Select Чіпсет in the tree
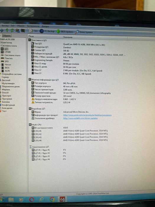155x207 pixels. tap(8, 64)
